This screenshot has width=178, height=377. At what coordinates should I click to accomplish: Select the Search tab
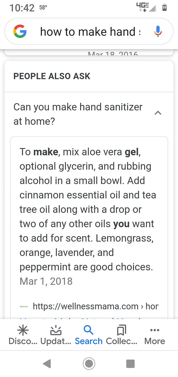click(89, 335)
